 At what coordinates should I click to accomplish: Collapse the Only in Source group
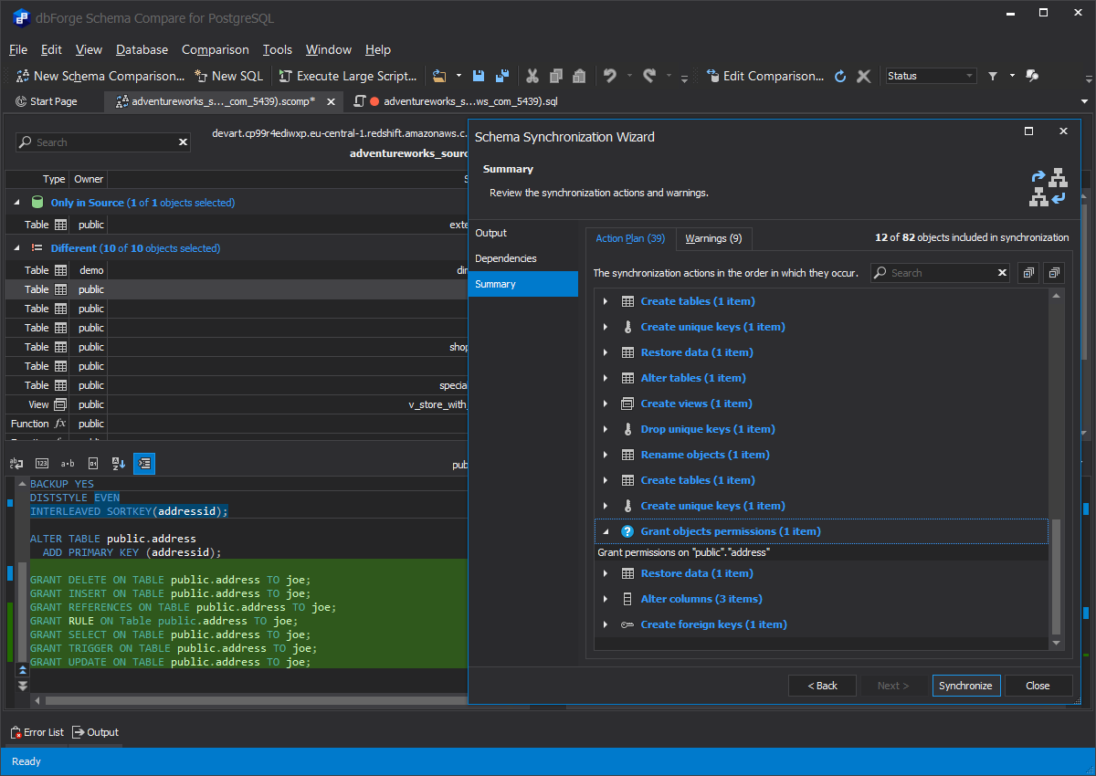(x=16, y=203)
